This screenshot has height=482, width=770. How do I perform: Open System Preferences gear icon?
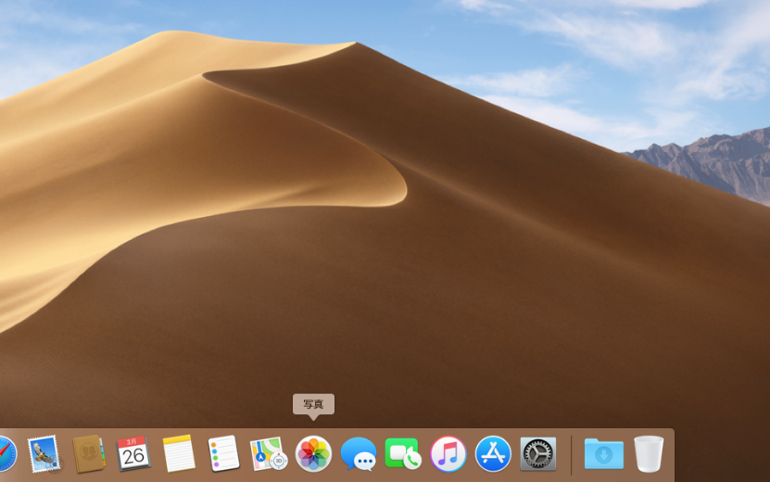[x=538, y=454]
